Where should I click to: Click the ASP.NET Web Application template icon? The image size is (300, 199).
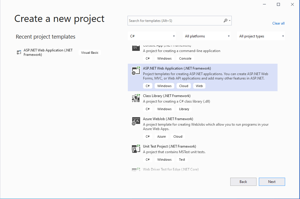136,71
